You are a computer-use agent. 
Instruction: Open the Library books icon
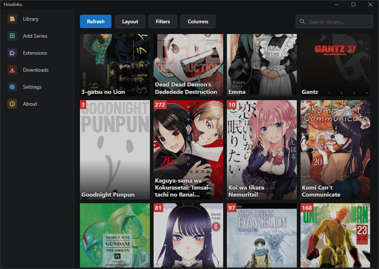12,19
